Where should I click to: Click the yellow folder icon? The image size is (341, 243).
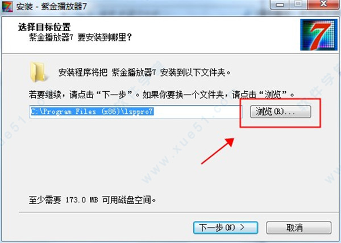click(x=38, y=72)
